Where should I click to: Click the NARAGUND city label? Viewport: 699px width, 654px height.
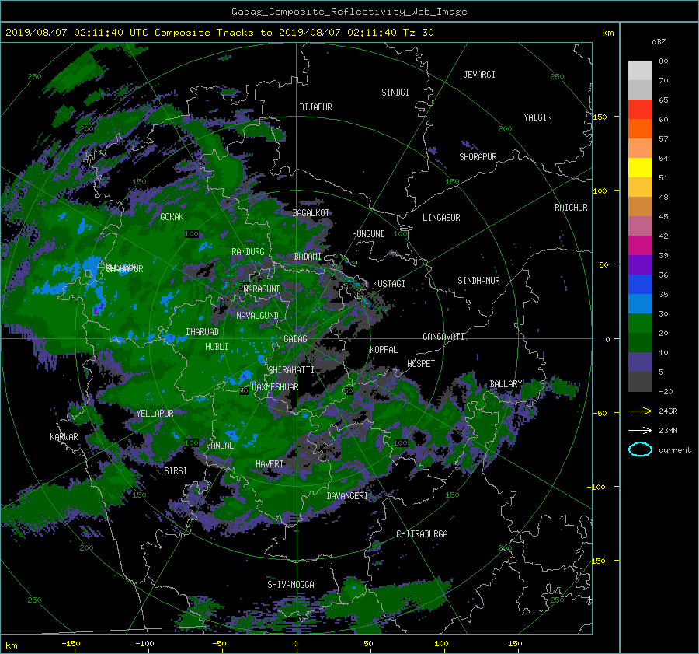tap(263, 289)
